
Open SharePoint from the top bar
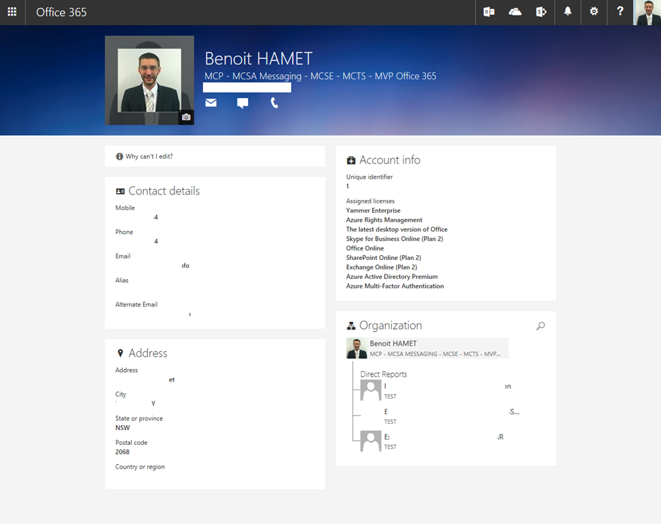pyautogui.click(x=541, y=12)
